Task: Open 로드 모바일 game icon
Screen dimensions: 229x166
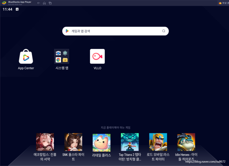Action: coord(158,142)
